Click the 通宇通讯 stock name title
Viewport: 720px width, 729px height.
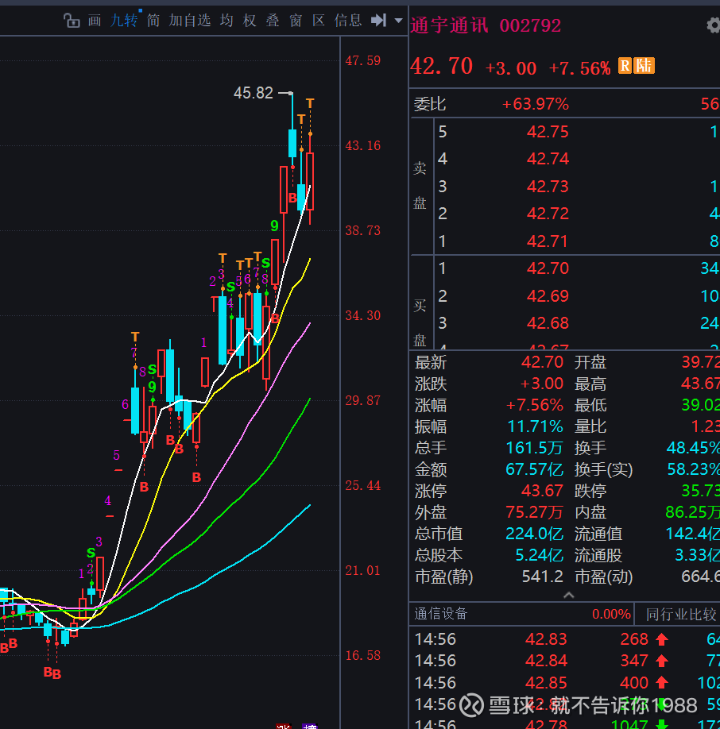(450, 25)
